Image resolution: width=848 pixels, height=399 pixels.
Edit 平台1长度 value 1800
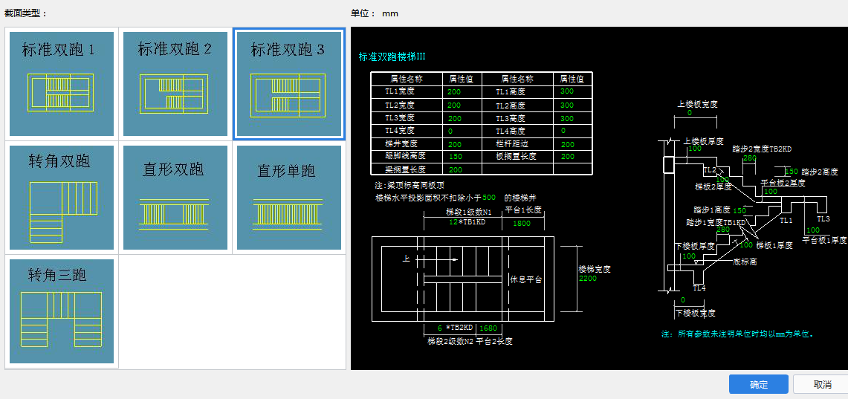coord(521,223)
